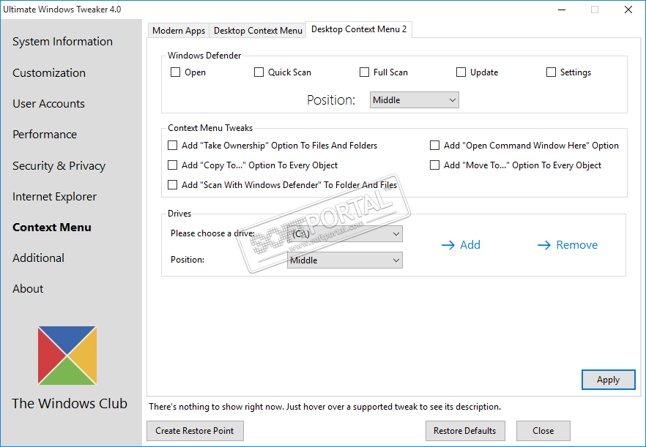This screenshot has width=646, height=447.
Task: Enable the Update checkbox
Action: [x=461, y=72]
